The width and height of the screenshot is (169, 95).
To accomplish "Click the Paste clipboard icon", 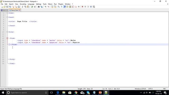I will click(x=28, y=7).
